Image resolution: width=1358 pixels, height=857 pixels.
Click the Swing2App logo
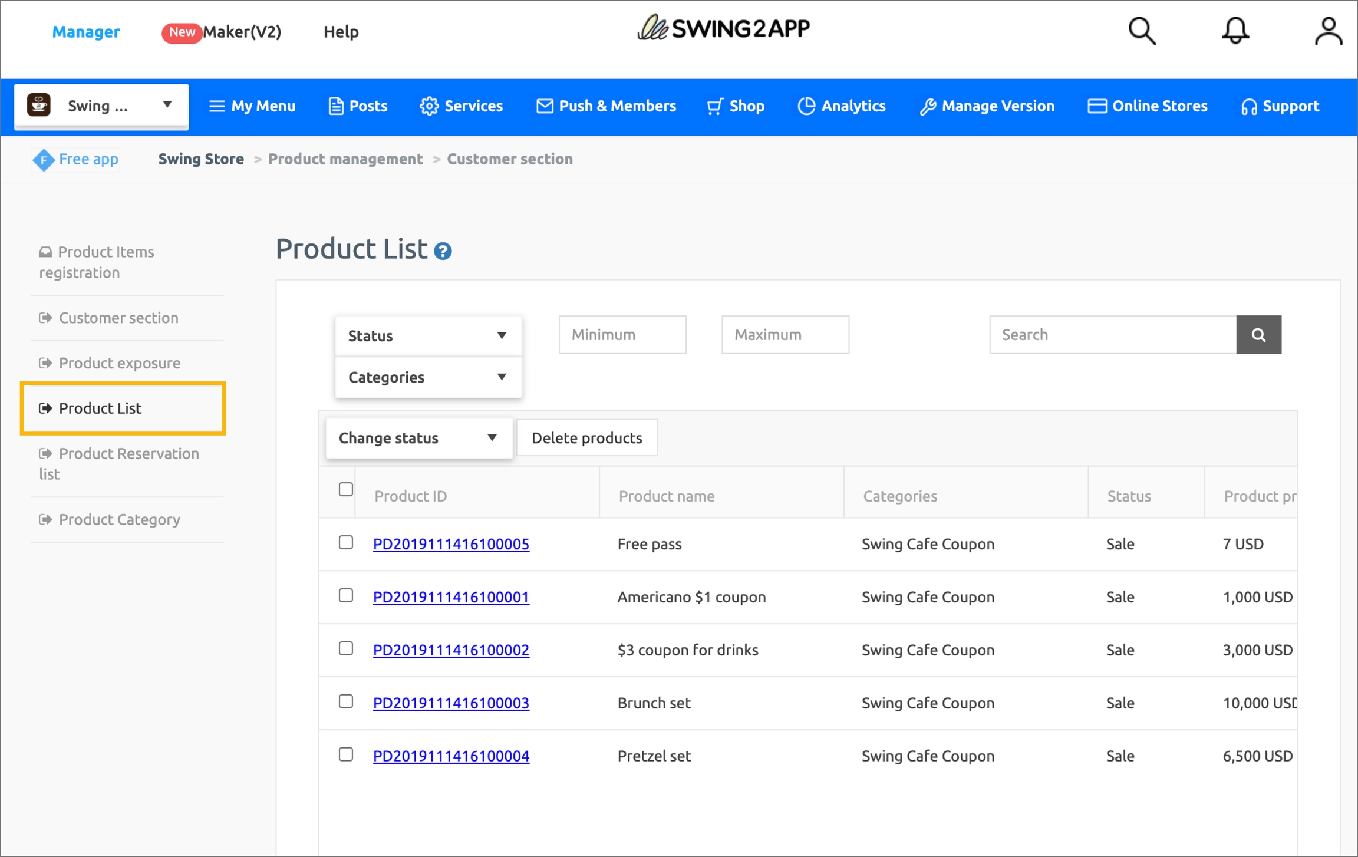coord(723,28)
